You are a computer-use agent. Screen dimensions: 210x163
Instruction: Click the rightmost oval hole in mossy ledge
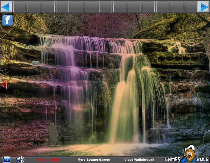click(x=195, y=58)
